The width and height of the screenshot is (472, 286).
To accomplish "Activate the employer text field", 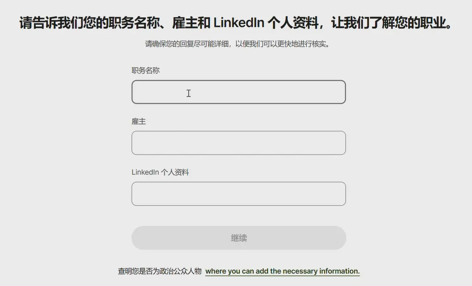I will click(x=238, y=143).
